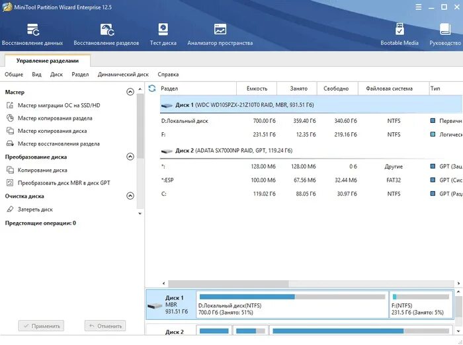Viewport: 463px width, 345px height.
Task: Collapse Преобразование диска section
Action: click(130, 157)
